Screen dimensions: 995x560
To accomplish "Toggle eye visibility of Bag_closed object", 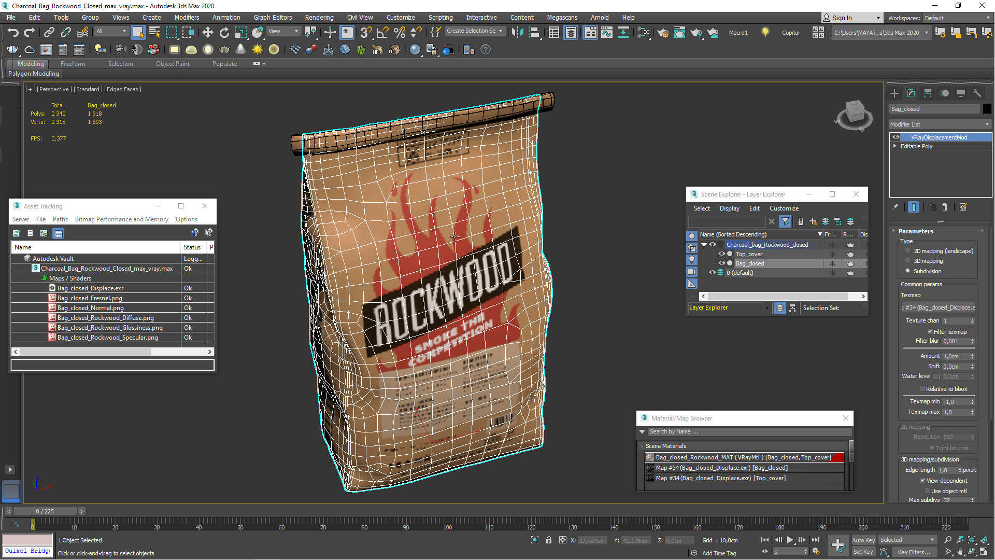I will (721, 263).
